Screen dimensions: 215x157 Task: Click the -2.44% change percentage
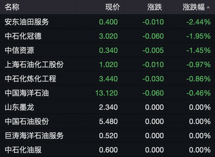(199, 22)
